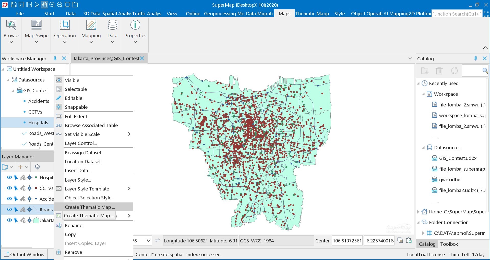The image size is (490, 260).
Task: Click the Catalog delete trash icon
Action: [439, 71]
